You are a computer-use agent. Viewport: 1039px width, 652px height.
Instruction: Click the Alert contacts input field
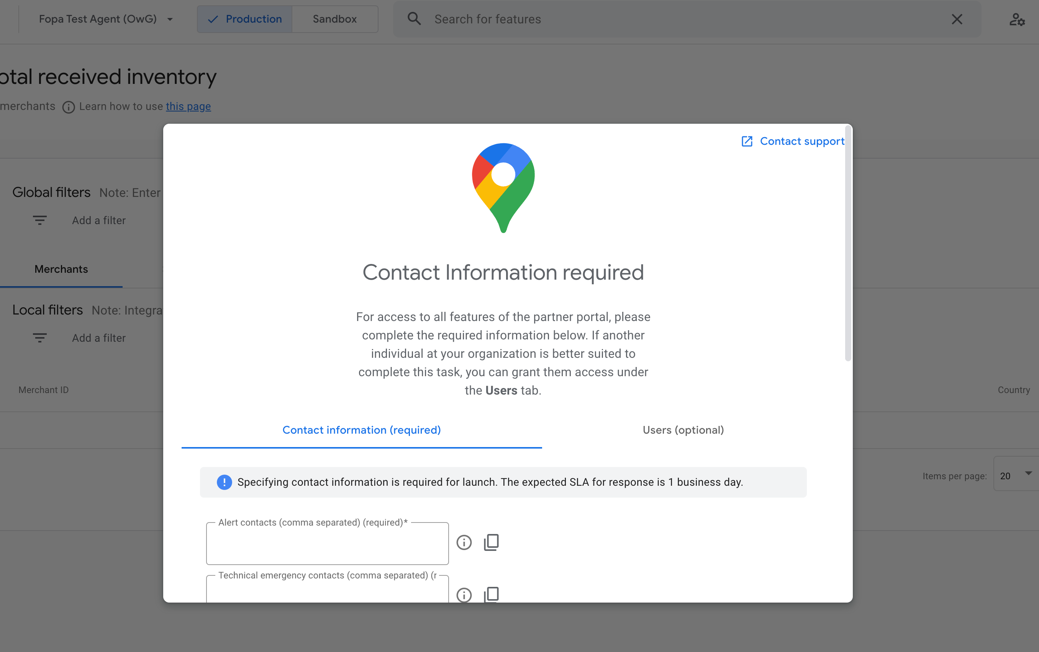(x=328, y=543)
